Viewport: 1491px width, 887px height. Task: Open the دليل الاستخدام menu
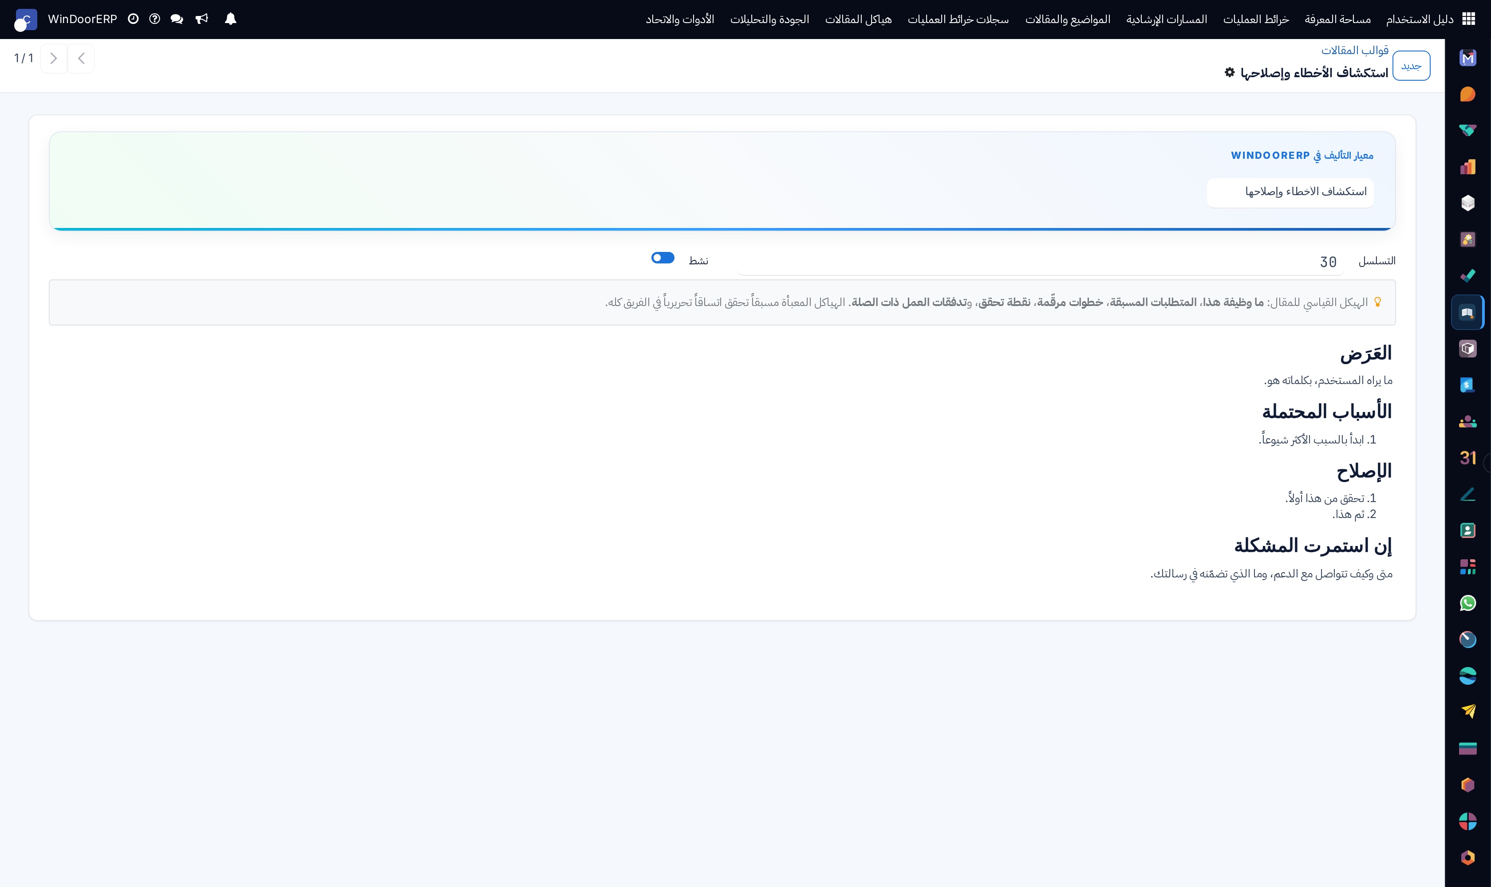1420,19
